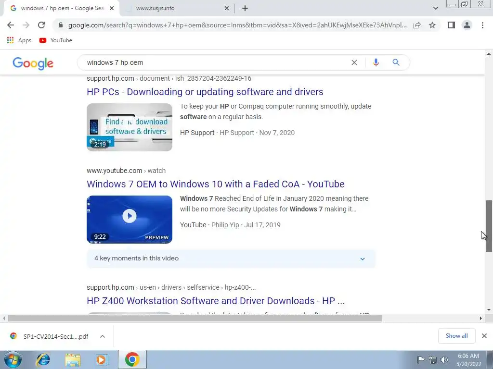Close the downloads bar
The height and width of the screenshot is (369, 493).
484,336
